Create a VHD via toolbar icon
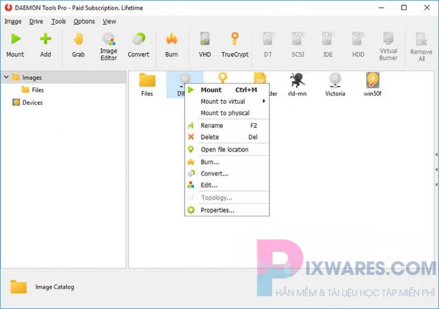This screenshot has height=309, width=439. point(205,44)
